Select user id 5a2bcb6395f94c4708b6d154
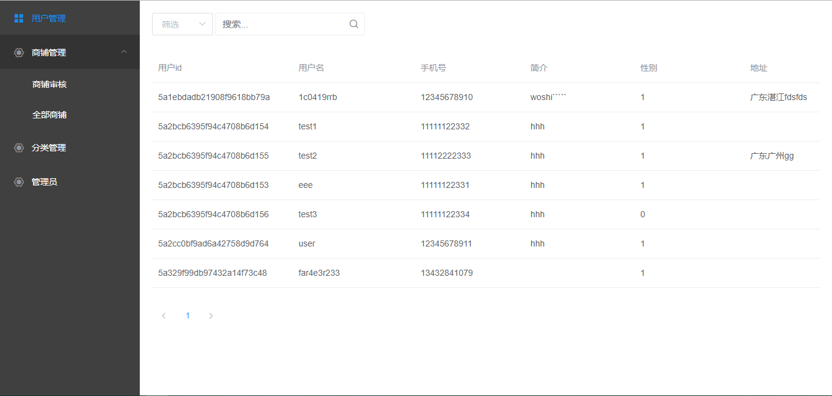832x396 pixels. point(214,126)
